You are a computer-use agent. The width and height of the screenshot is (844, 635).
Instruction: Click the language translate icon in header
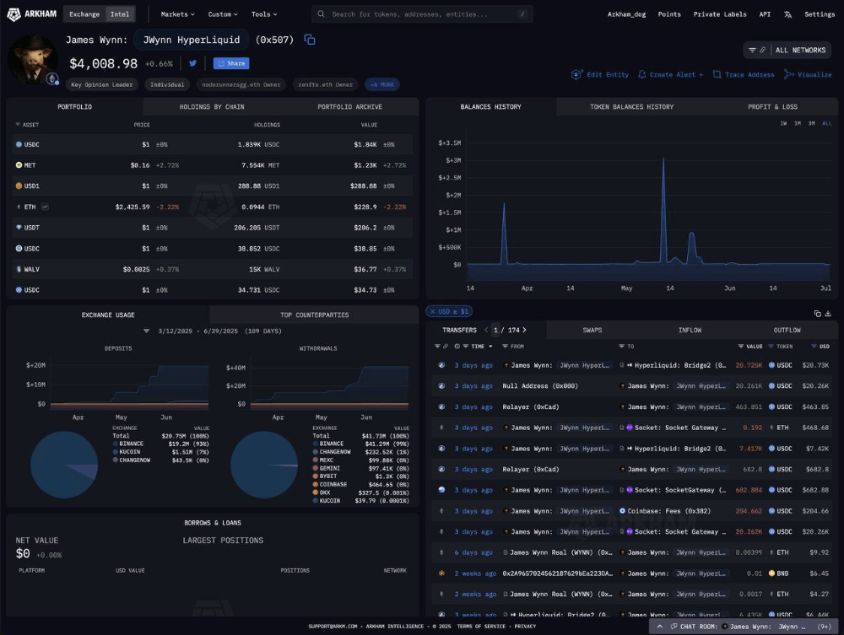787,14
